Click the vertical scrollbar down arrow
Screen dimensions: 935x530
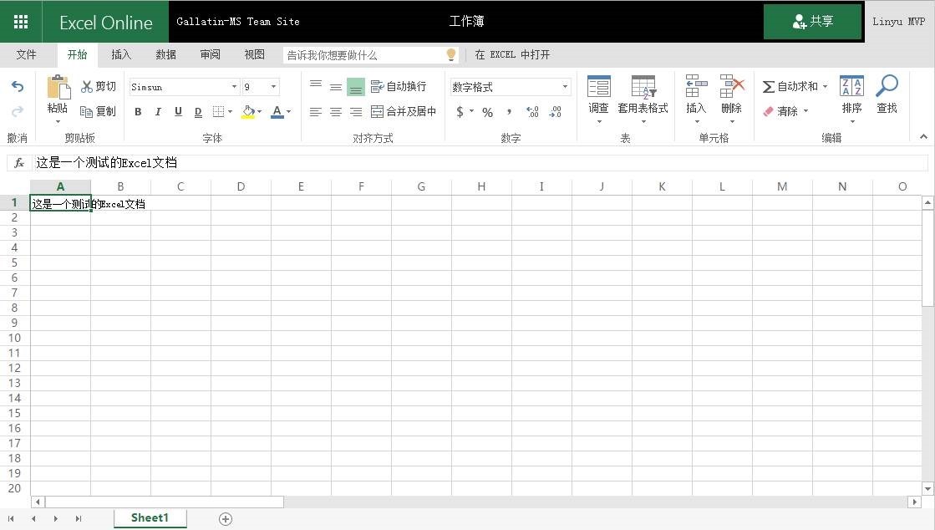pos(927,489)
